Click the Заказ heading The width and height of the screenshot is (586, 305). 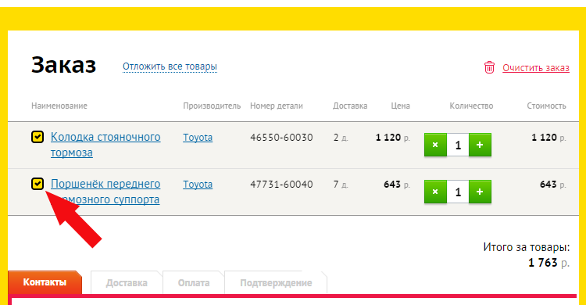tap(63, 65)
